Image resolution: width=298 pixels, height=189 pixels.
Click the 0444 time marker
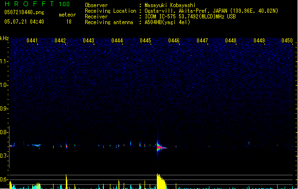point(117,41)
